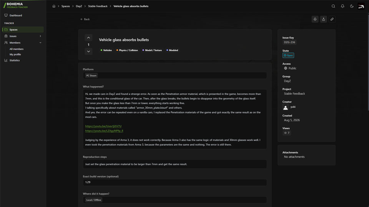
Task: Open the home breadcrumb icon
Action: [x=54, y=6]
